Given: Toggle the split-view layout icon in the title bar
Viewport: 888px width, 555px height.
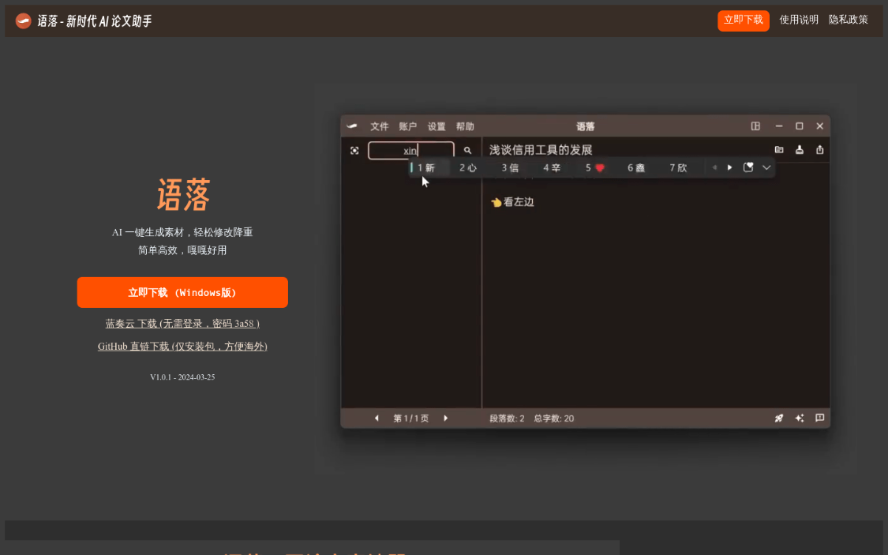Looking at the screenshot, I should (x=755, y=126).
